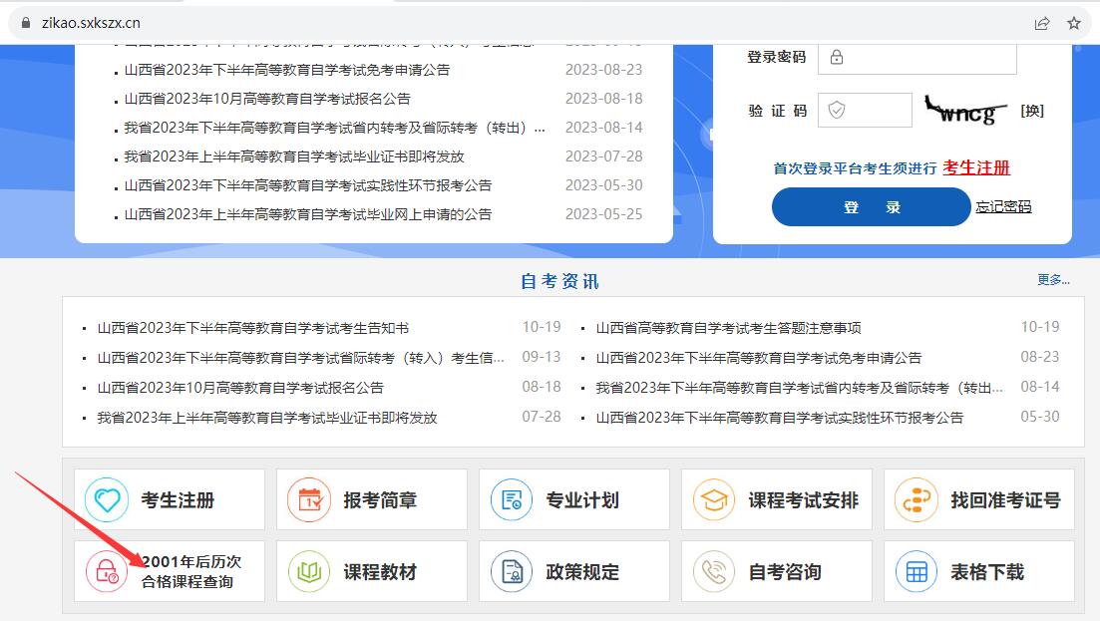Click the browser share page icon
Viewport: 1100px width, 621px height.
[1042, 23]
